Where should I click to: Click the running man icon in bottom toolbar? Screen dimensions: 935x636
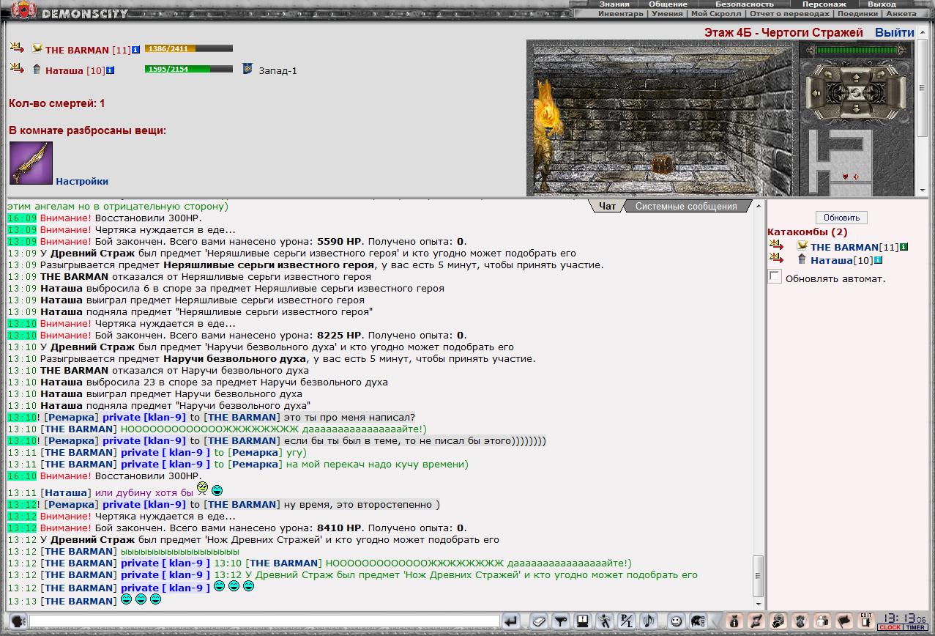(605, 621)
